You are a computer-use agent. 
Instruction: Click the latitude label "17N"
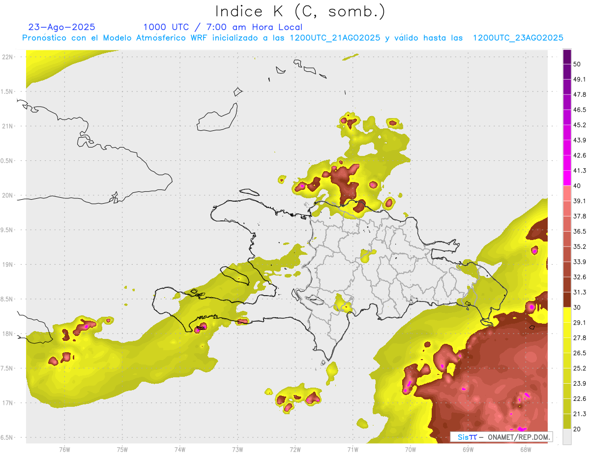(x=8, y=403)
